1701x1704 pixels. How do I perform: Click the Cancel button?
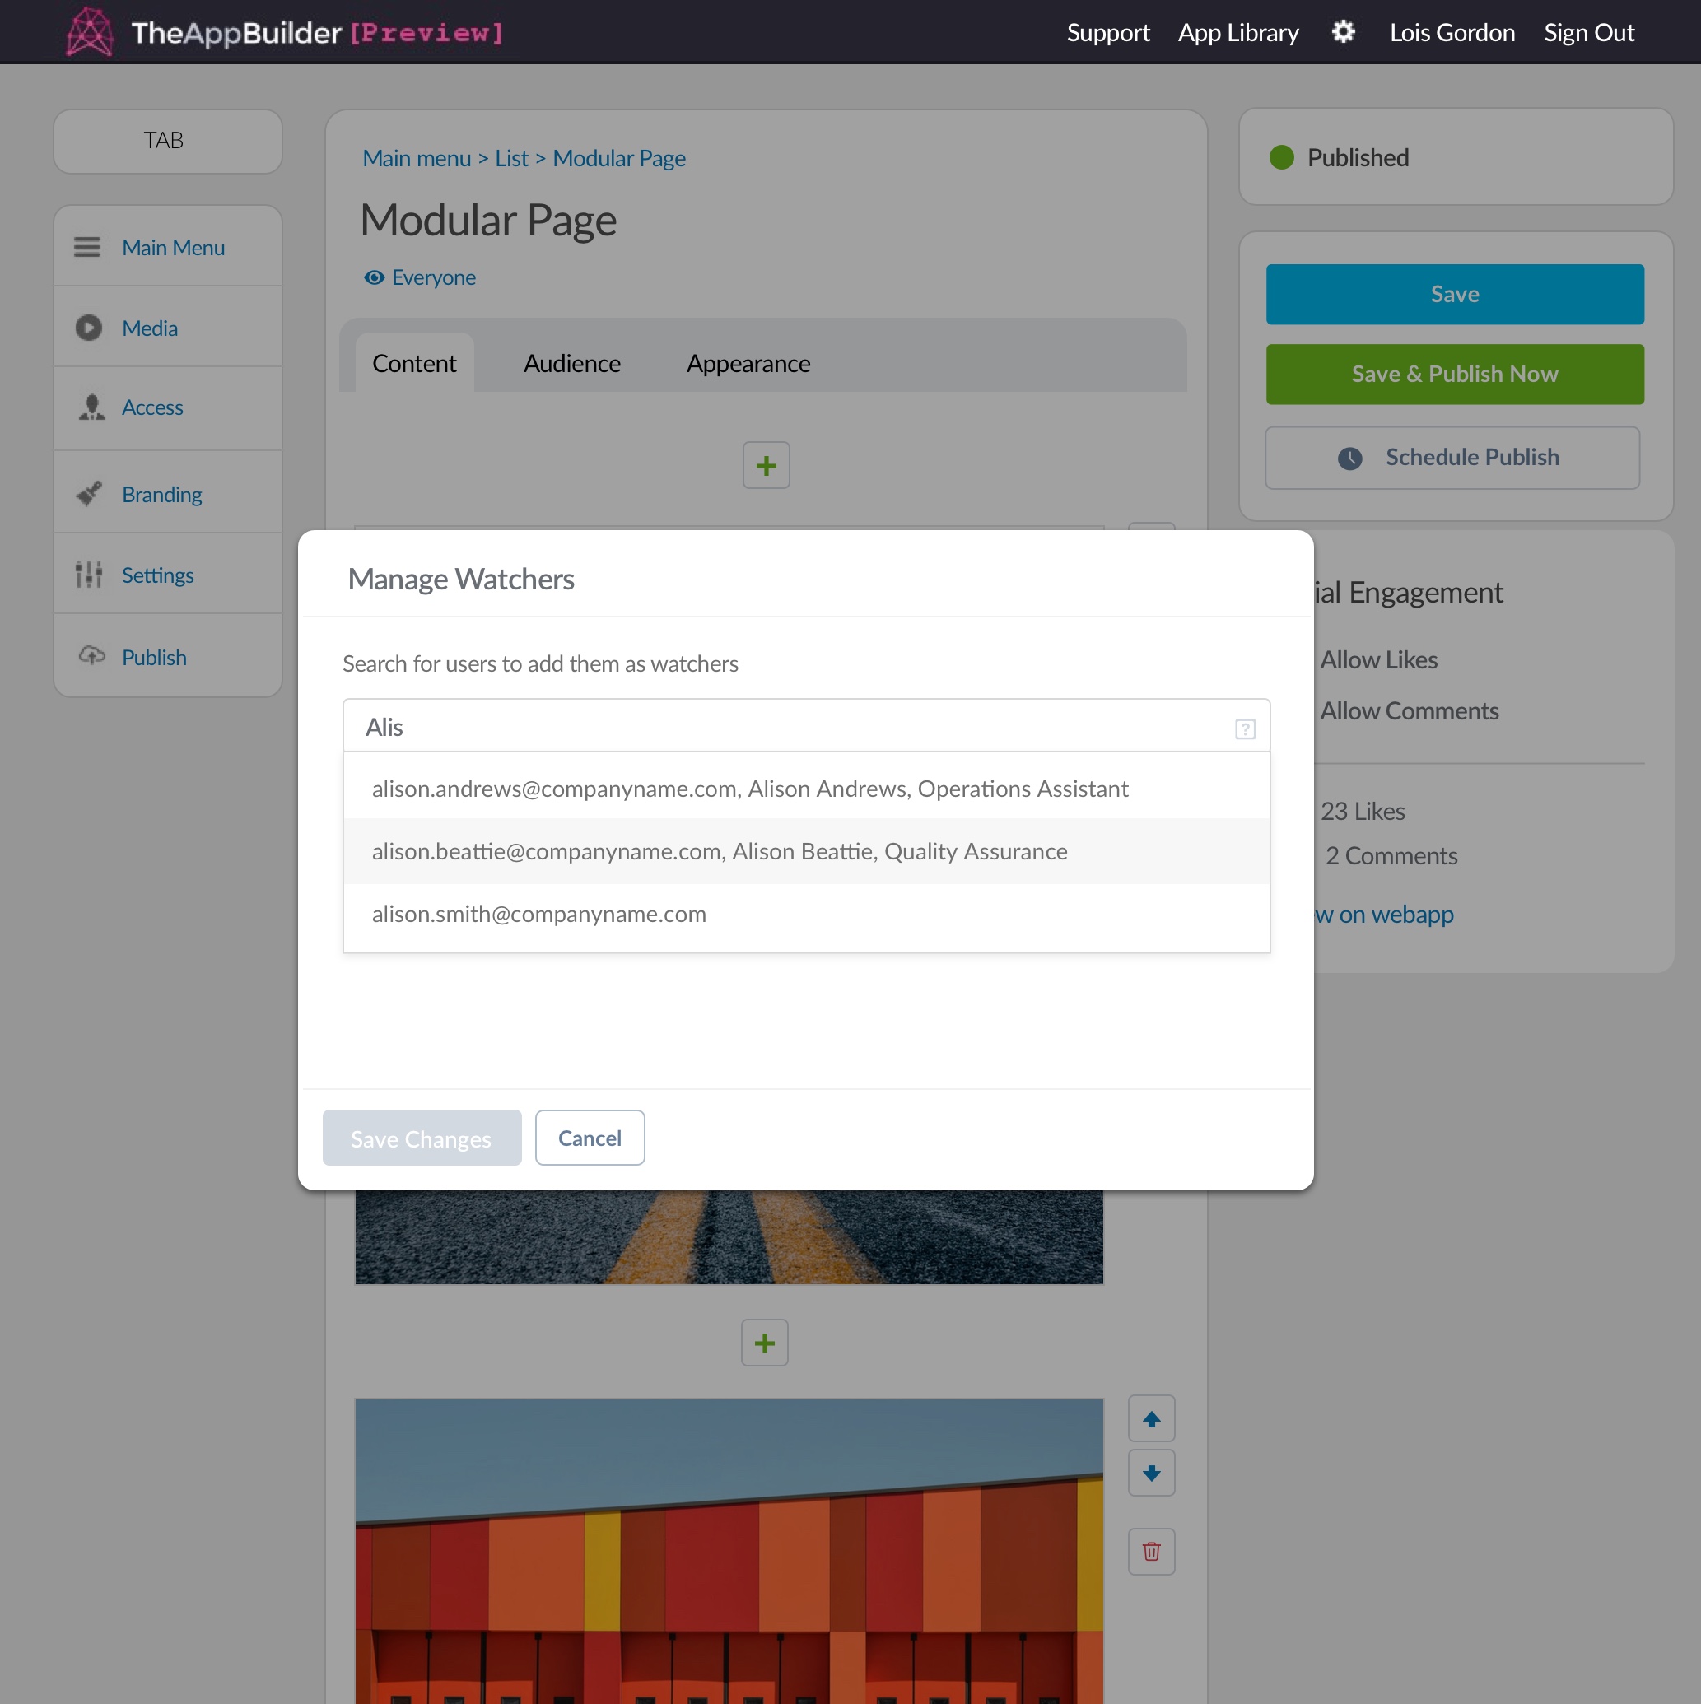tap(589, 1138)
